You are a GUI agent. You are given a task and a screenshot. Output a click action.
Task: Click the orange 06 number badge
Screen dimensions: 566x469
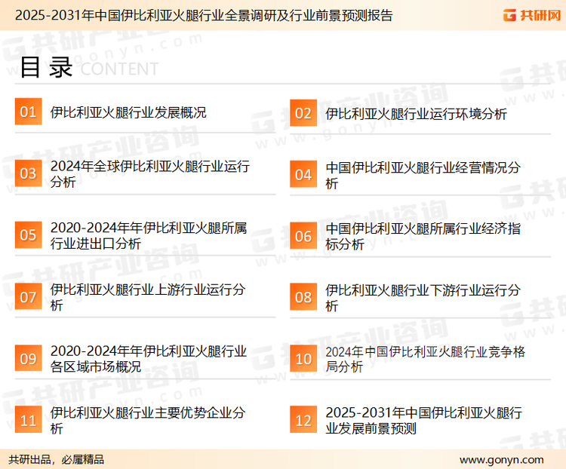tap(303, 236)
